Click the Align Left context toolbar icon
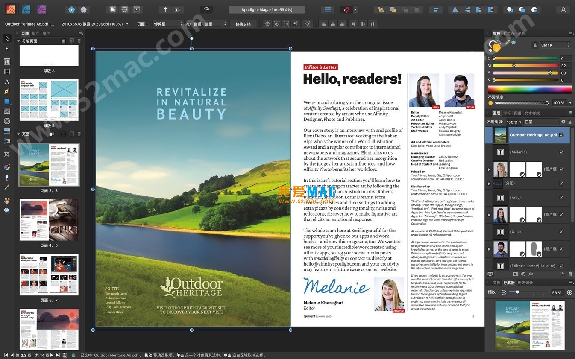The image size is (575, 359). (x=323, y=24)
